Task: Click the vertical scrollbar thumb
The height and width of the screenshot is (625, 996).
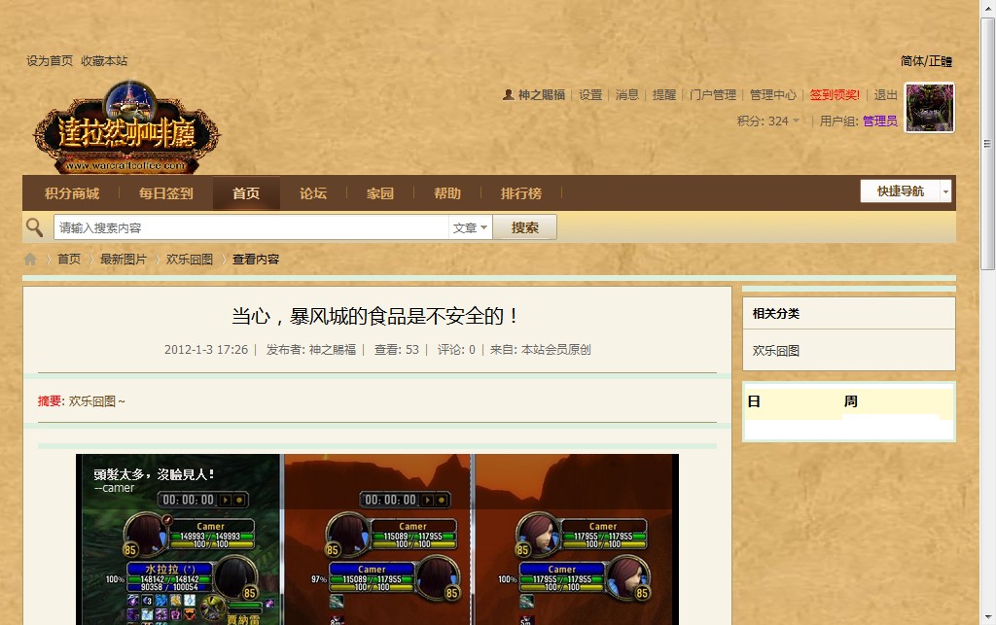Action: (x=987, y=144)
